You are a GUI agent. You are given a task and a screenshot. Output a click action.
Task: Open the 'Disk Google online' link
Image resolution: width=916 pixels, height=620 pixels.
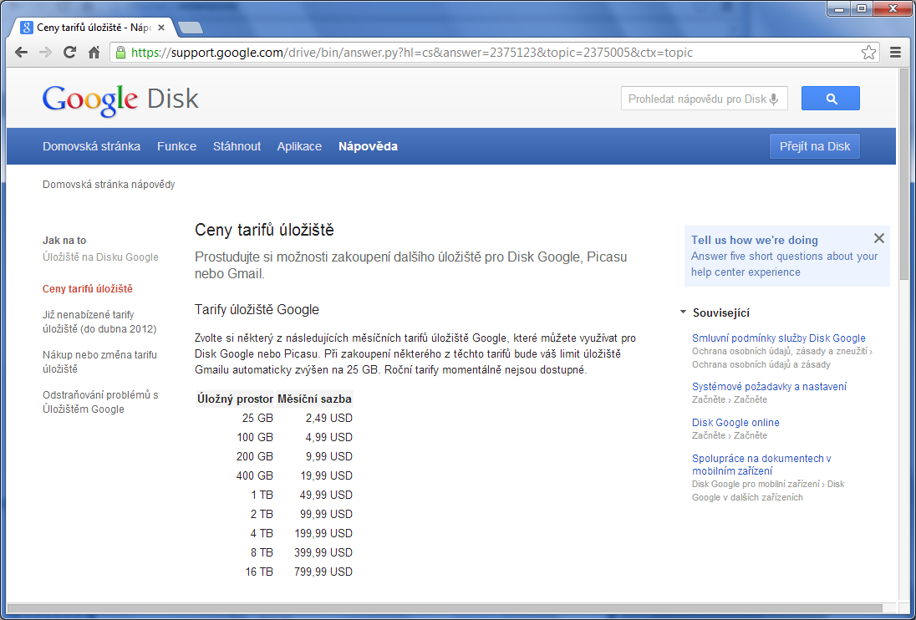click(735, 423)
